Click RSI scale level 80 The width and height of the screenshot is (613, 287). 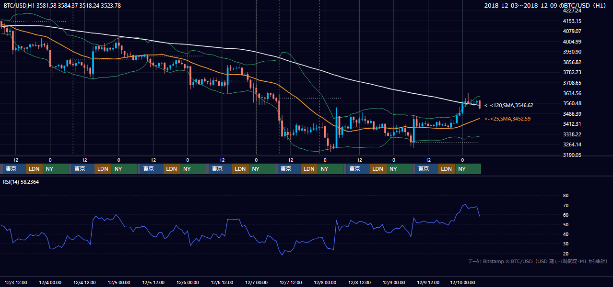pos(566,196)
